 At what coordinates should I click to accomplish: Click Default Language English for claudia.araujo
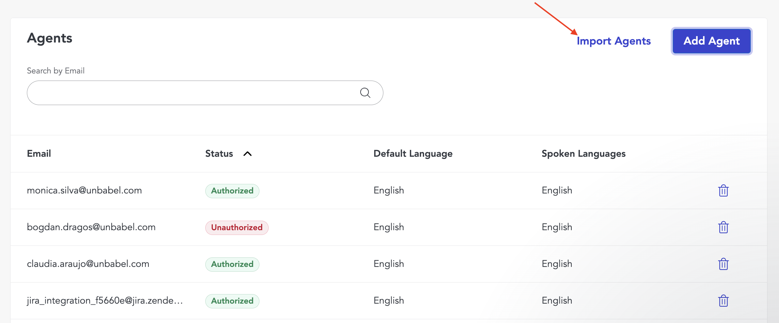389,264
